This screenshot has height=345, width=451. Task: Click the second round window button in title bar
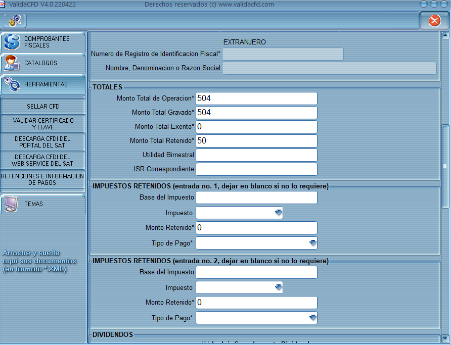coord(434,4)
